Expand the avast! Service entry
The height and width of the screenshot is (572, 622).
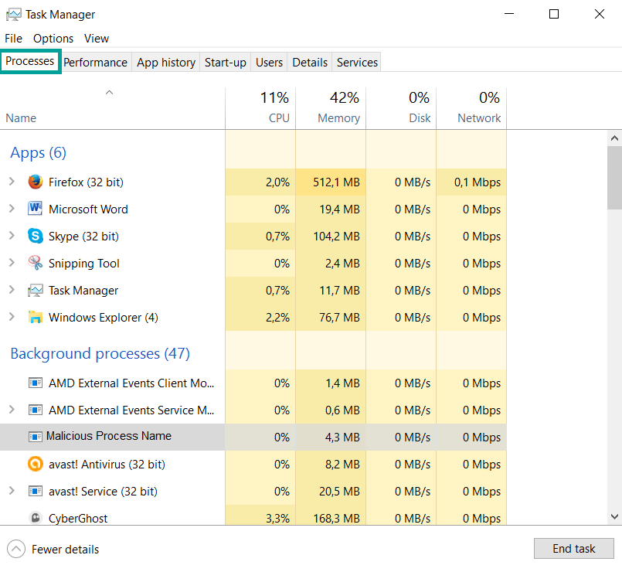tap(12, 492)
